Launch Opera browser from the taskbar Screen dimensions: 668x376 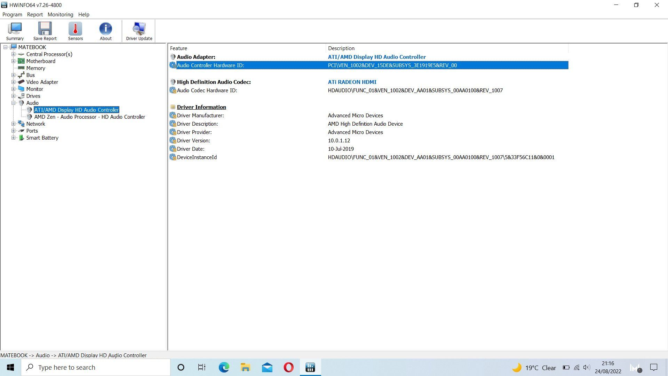(x=288, y=367)
